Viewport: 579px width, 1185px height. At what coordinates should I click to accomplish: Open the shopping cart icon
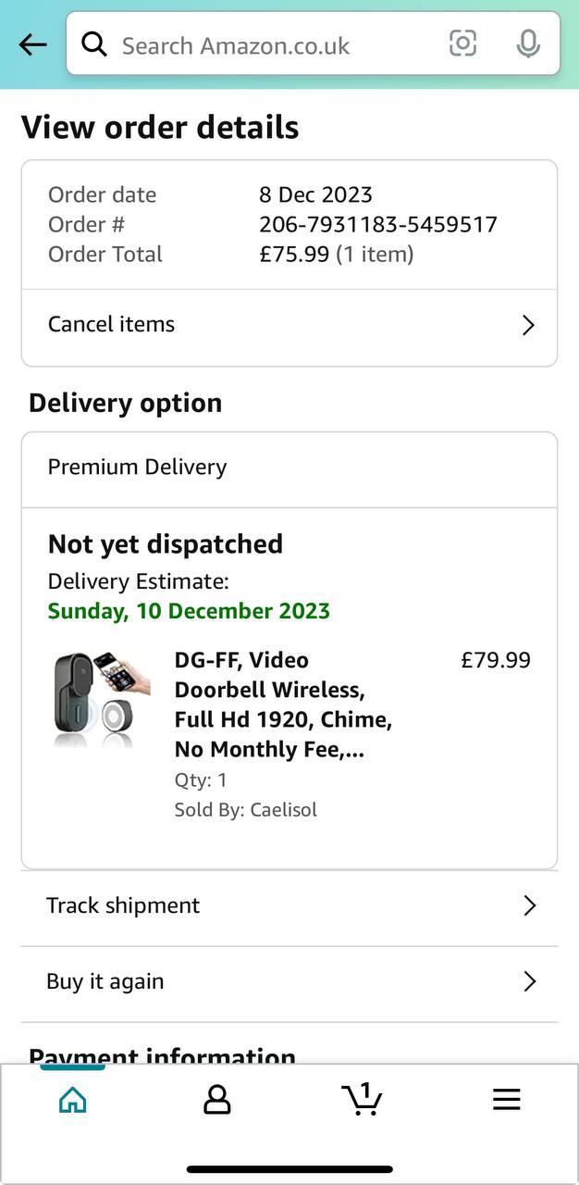362,1099
